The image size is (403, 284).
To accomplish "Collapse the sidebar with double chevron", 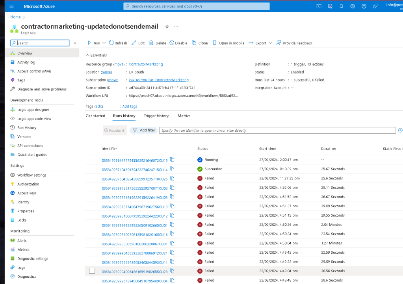I will [75, 43].
